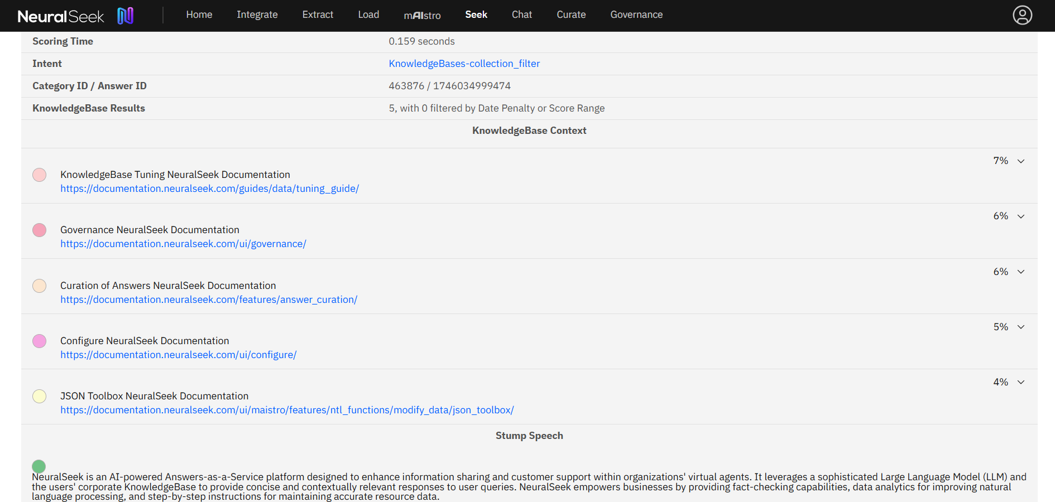Screen dimensions: 1055x502
Task: Open the ui/governance documentation link
Action: 183,244
